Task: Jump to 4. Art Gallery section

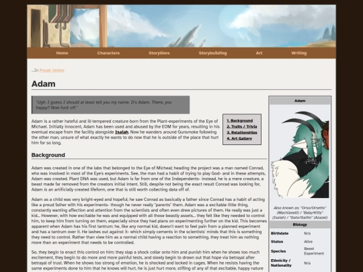Action: point(239,138)
